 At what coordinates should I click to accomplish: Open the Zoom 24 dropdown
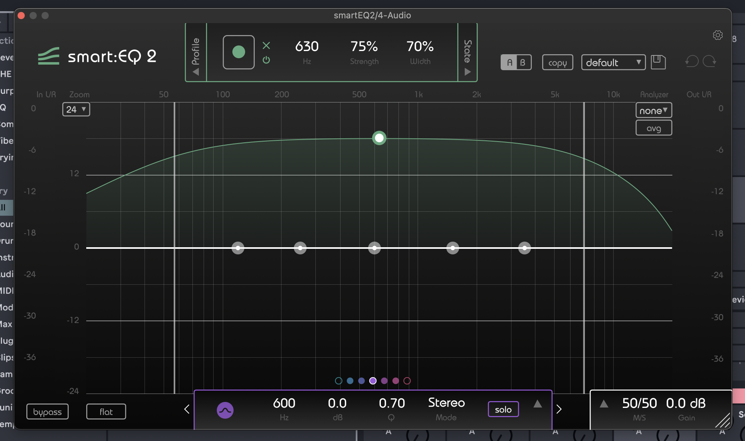coord(76,109)
